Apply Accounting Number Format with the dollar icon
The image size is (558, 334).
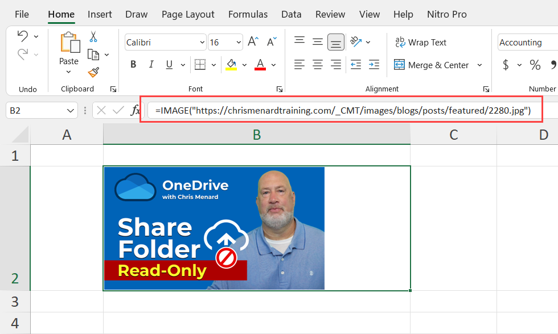pyautogui.click(x=506, y=65)
